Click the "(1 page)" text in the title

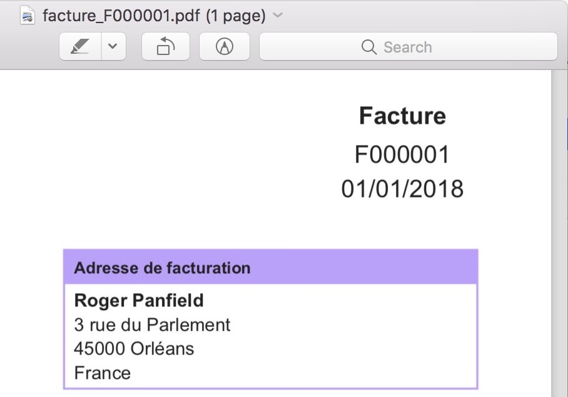235,16
